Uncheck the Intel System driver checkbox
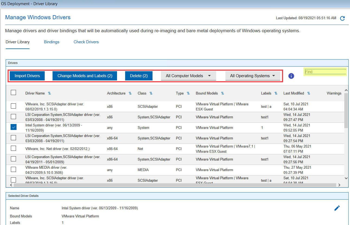This screenshot has width=350, height=225. point(13,127)
